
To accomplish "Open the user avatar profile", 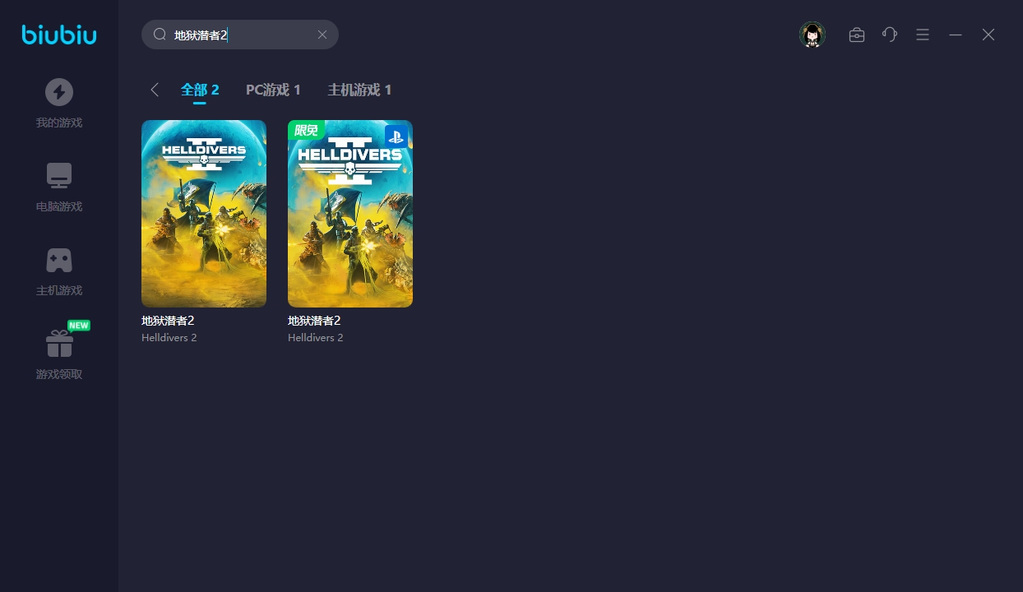I will [812, 35].
